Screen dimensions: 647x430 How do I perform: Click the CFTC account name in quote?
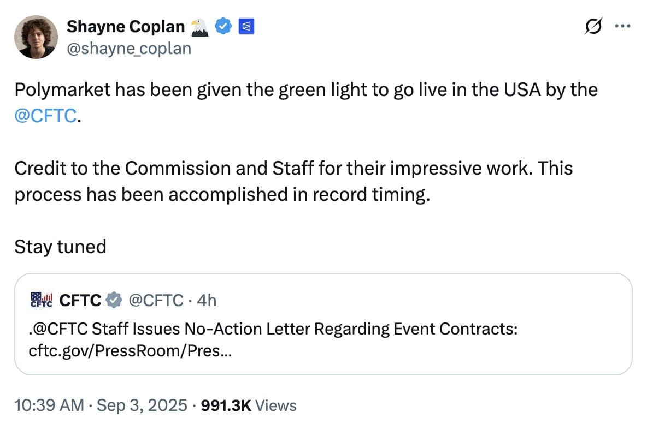coord(80,300)
